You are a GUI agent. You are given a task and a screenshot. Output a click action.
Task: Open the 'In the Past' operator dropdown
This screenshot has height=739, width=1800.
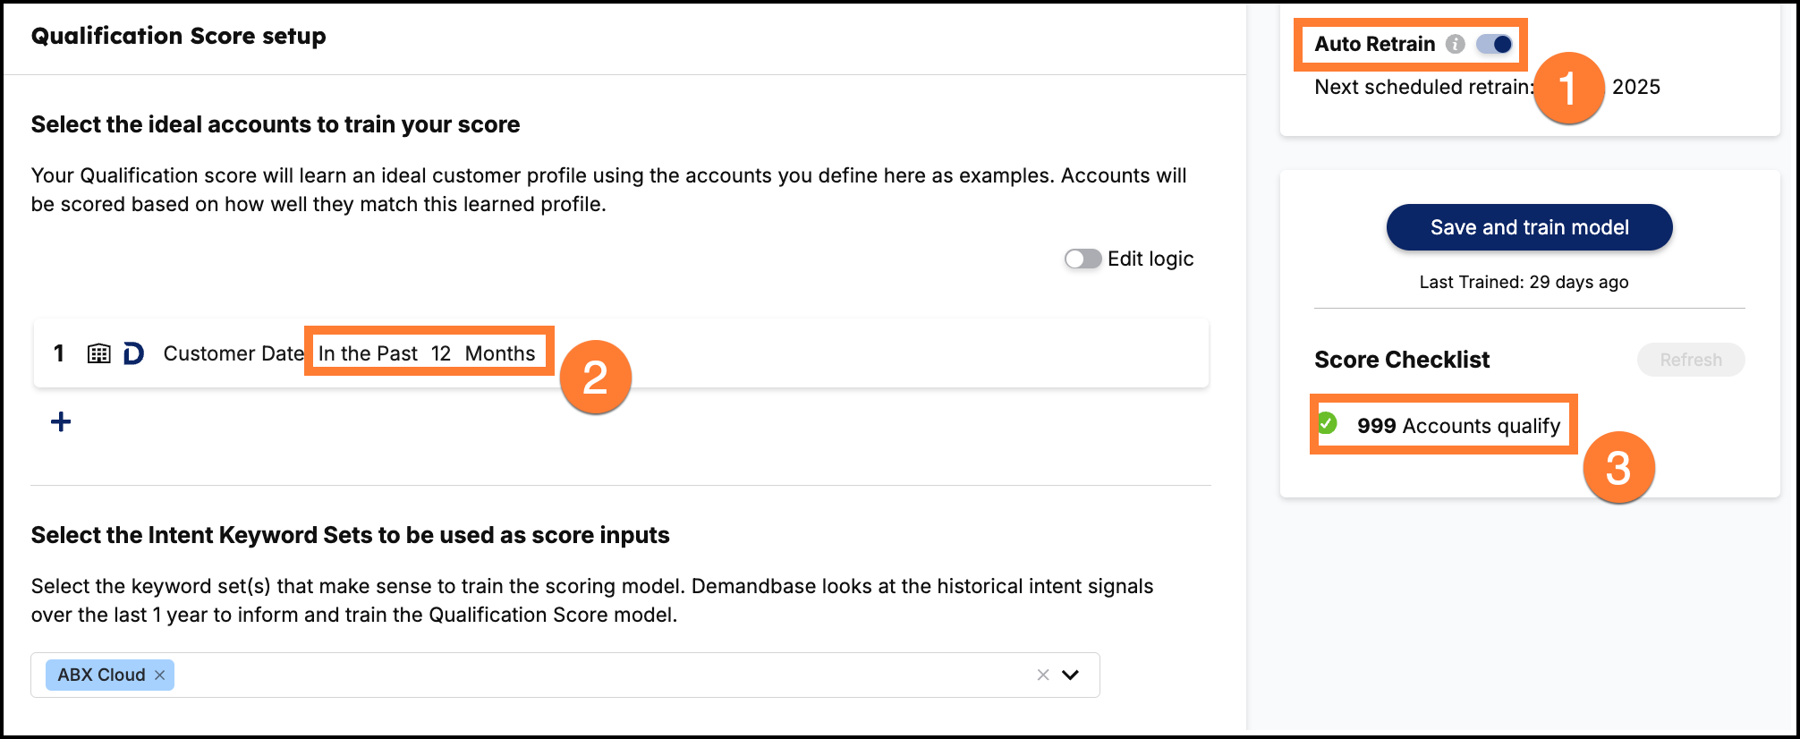click(367, 353)
